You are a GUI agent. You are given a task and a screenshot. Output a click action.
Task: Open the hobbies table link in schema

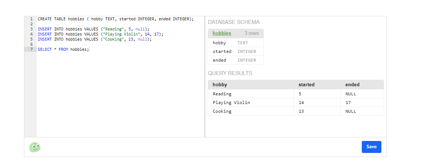click(x=222, y=33)
